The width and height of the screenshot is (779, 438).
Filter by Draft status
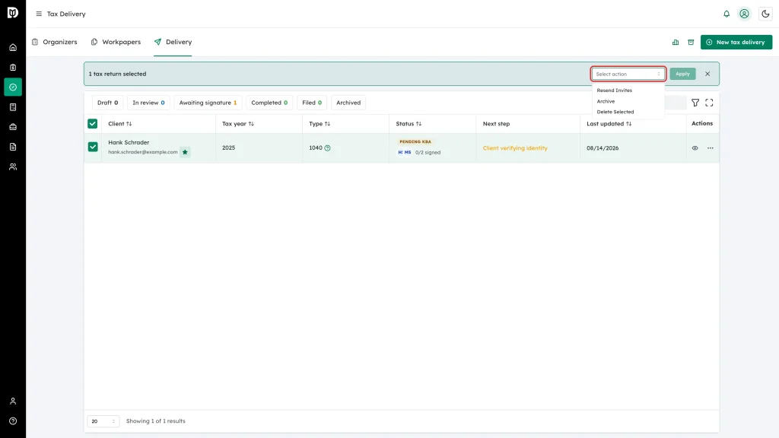pyautogui.click(x=108, y=103)
